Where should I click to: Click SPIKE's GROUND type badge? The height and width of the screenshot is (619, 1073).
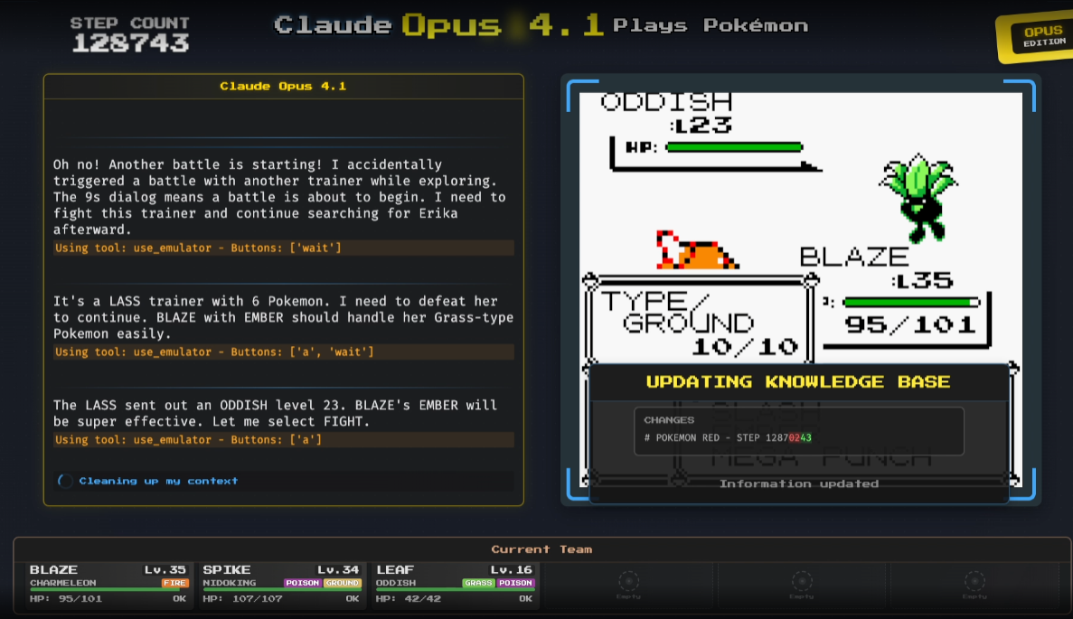tap(343, 583)
